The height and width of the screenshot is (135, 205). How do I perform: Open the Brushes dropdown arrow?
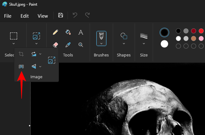(101, 44)
